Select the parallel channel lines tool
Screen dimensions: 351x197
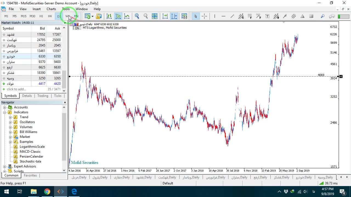(294, 16)
